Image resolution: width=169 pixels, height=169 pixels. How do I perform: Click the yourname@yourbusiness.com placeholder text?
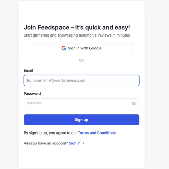[56, 80]
